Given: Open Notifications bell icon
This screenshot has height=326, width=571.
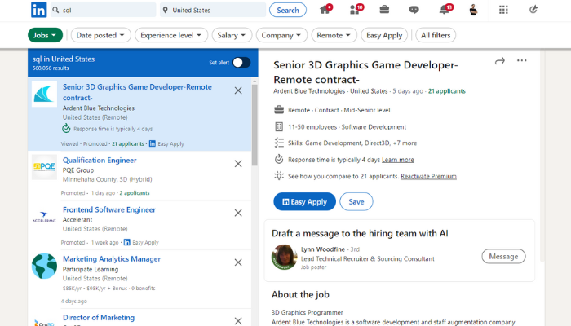Looking at the screenshot, I should pyautogui.click(x=445, y=10).
